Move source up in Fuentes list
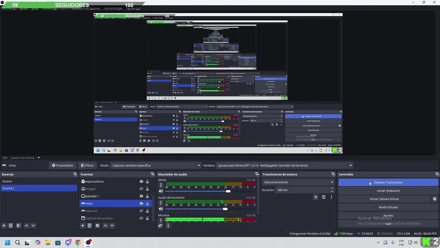440x248 pixels. 106,226
